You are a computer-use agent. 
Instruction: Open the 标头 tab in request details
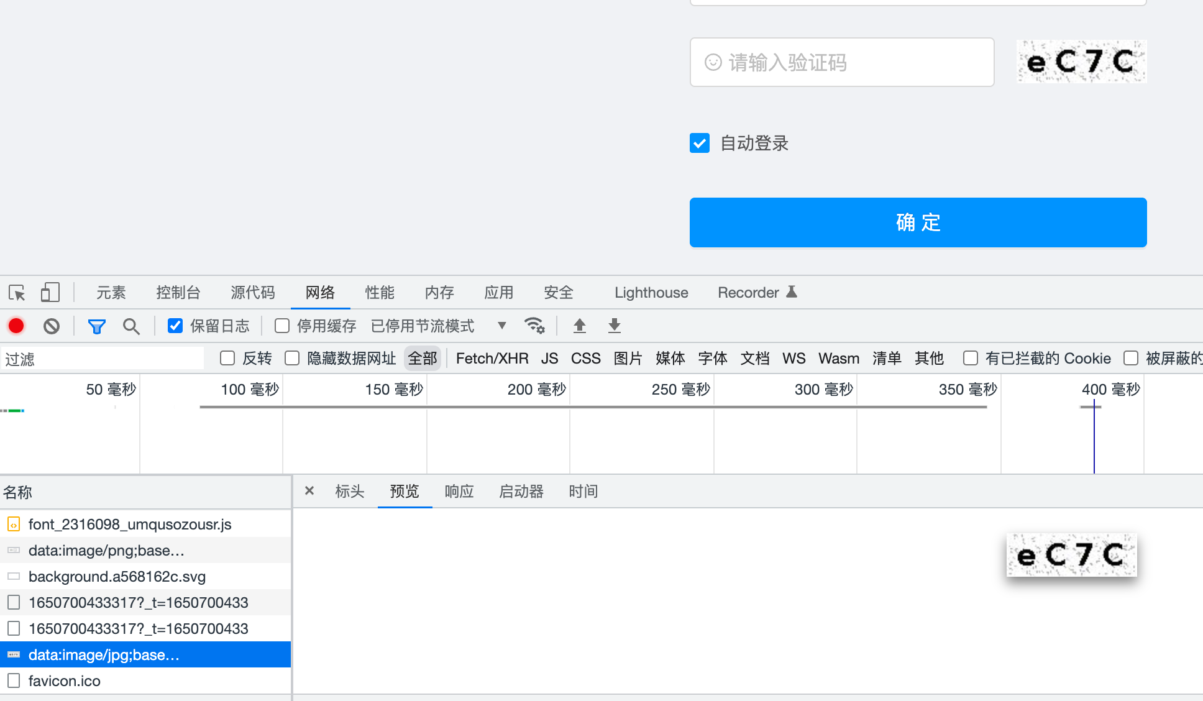[350, 491]
